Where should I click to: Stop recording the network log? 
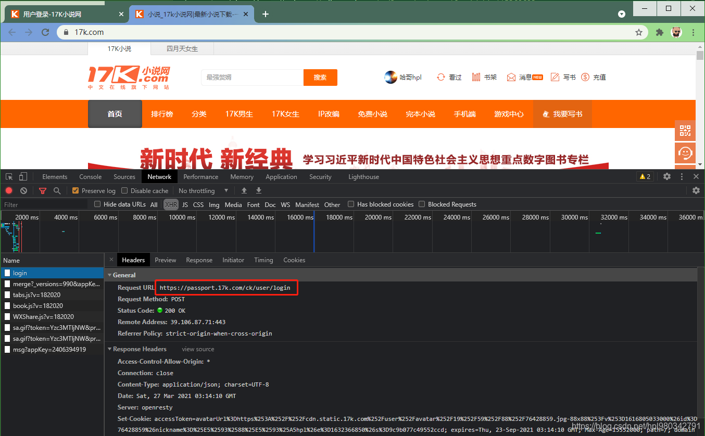(9, 191)
